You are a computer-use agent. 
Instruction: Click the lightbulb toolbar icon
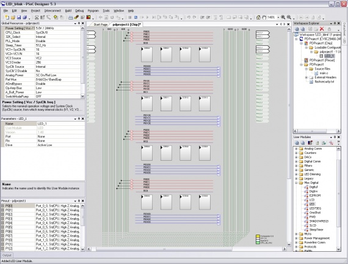pyautogui.click(x=56, y=17)
